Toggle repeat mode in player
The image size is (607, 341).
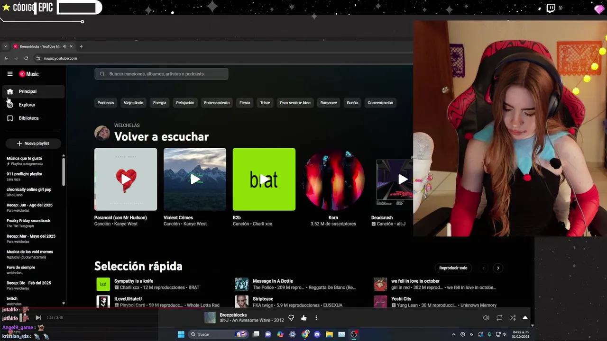[499, 318]
